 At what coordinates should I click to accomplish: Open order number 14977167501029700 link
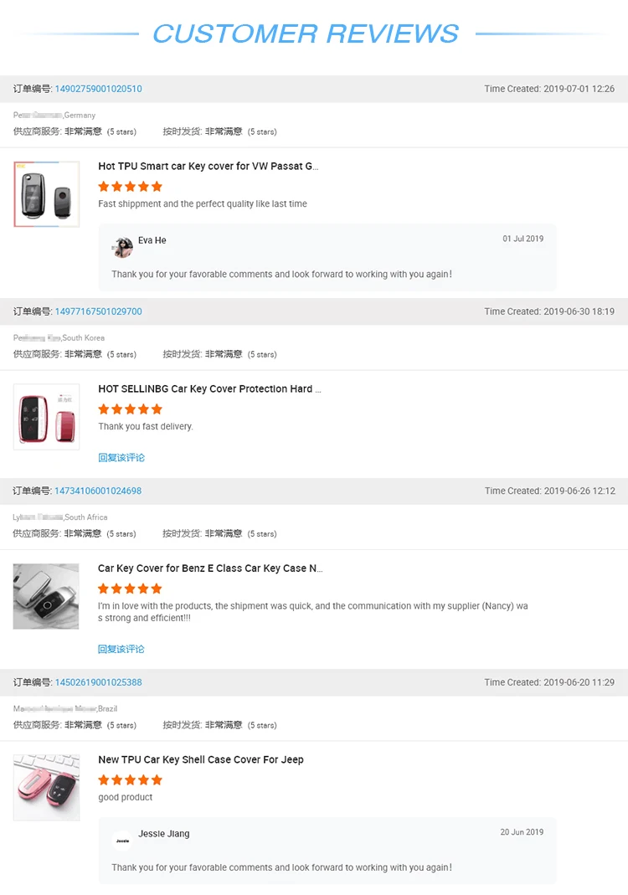click(x=98, y=311)
